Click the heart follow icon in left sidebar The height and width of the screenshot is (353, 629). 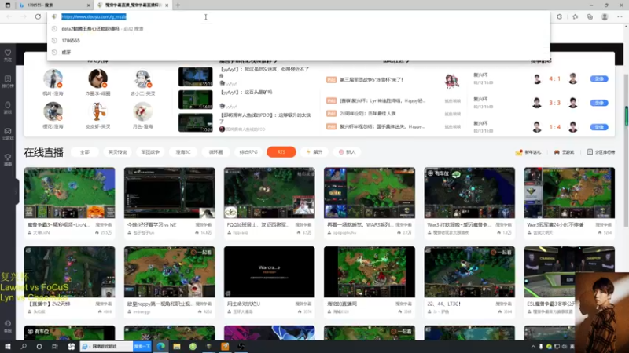point(8,53)
